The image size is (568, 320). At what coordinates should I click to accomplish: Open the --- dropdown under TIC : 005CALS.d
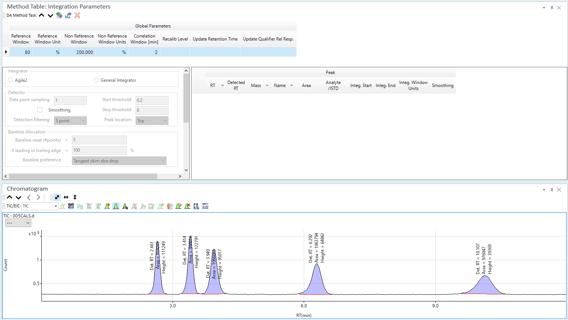pyautogui.click(x=18, y=223)
